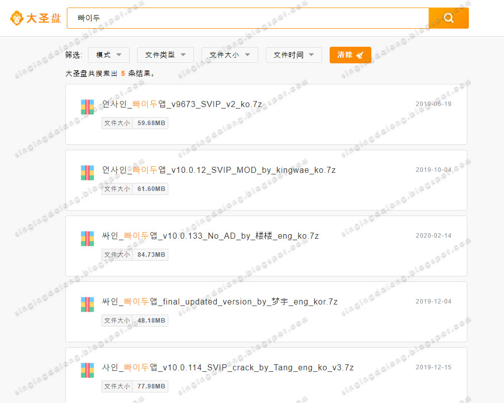Screen dimensions: 504x403
Task: Click the 59.68MB file size tag
Action: tap(135, 123)
